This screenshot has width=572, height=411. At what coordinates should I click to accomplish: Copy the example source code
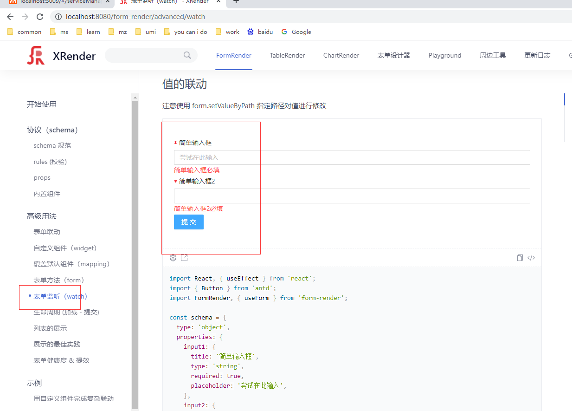pos(520,257)
